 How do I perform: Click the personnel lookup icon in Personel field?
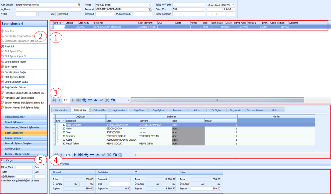pyautogui.click(x=150, y=9)
